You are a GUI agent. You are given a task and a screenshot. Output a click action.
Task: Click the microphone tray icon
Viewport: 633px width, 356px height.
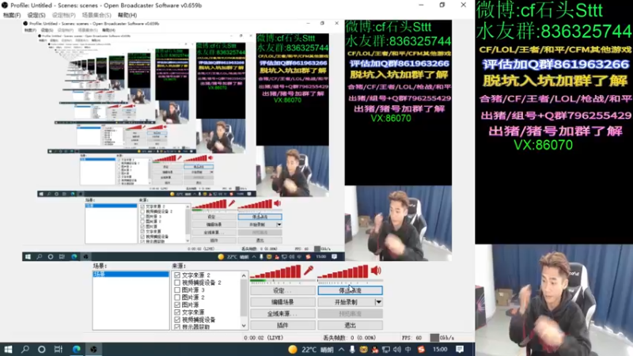(352, 350)
